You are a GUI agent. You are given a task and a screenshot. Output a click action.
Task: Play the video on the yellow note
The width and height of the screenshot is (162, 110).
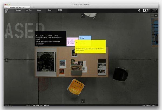tap(77, 42)
